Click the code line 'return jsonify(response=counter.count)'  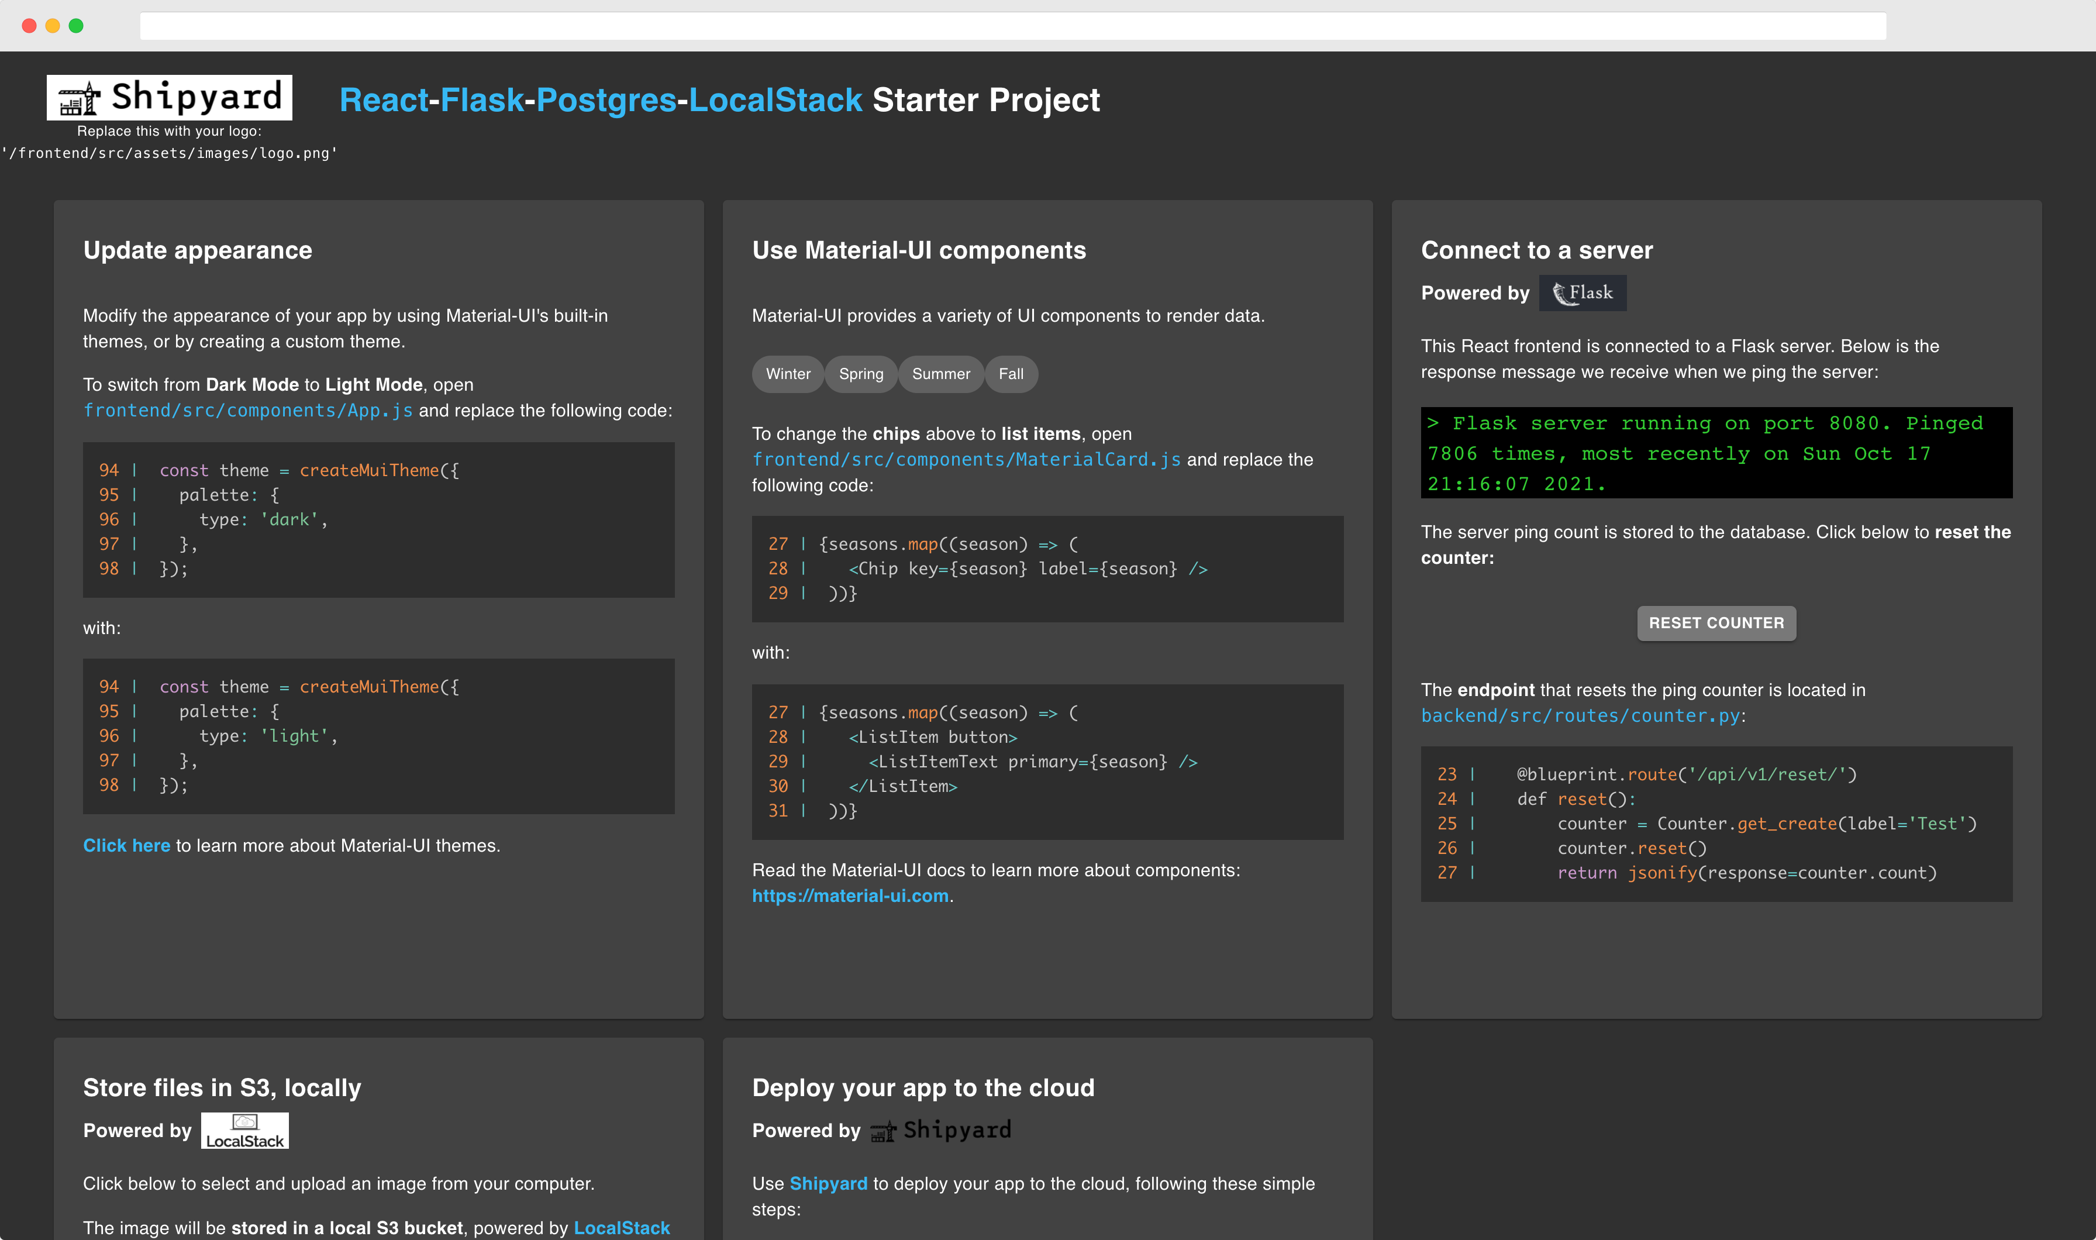pos(1747,873)
